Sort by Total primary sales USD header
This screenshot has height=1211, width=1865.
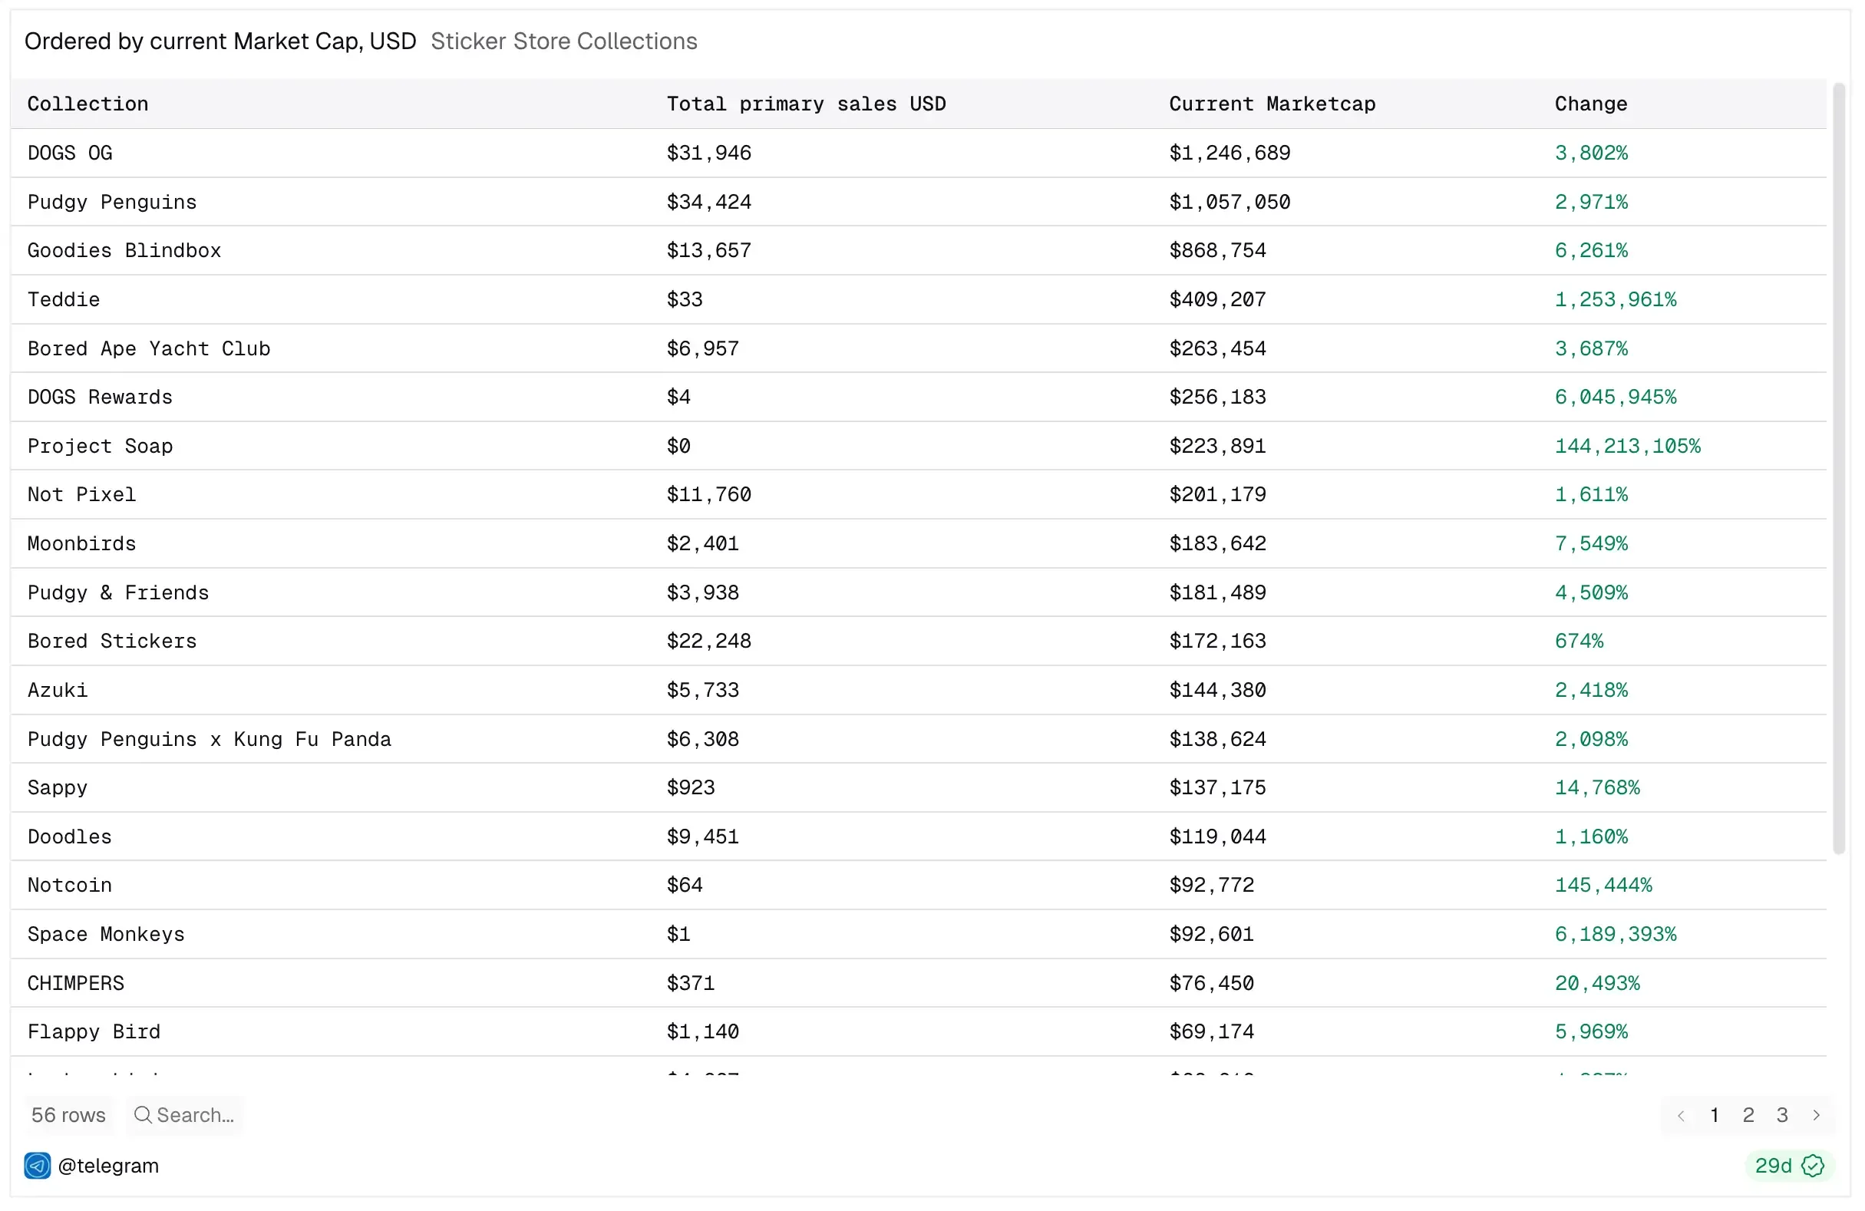coord(806,104)
